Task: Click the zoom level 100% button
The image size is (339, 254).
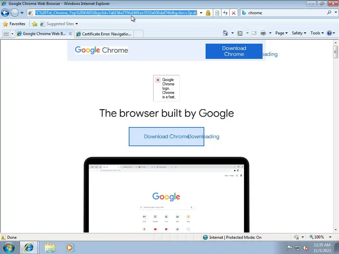Action: 317,237
